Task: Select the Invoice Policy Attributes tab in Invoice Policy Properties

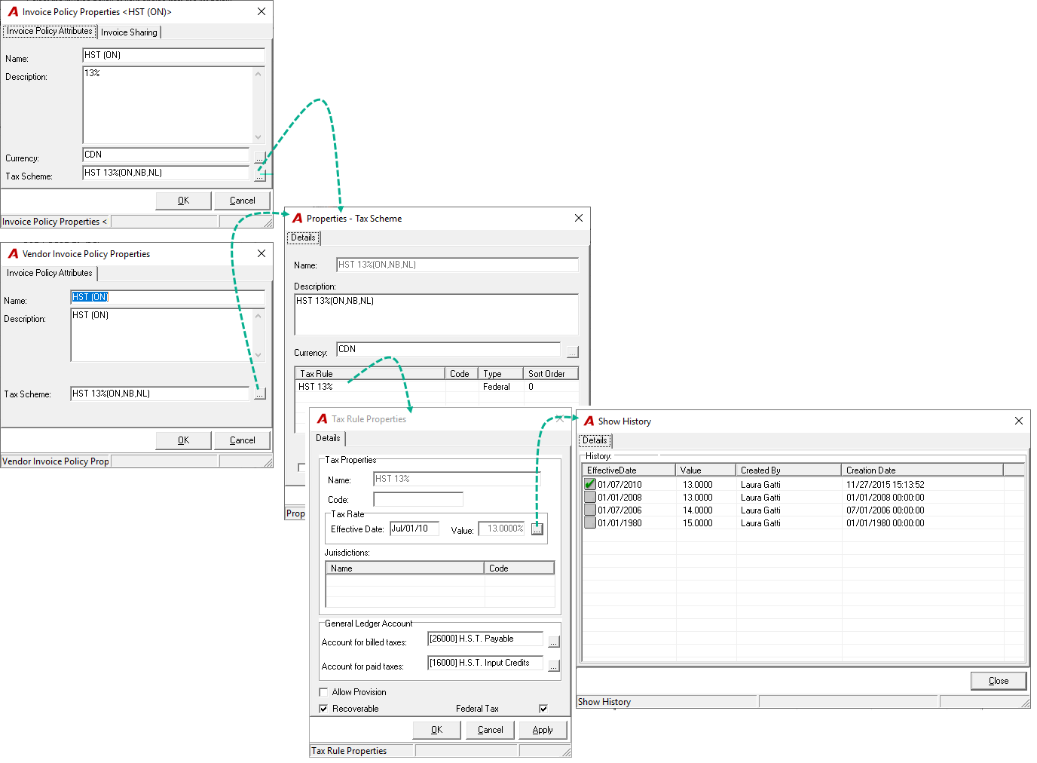Action: point(50,31)
